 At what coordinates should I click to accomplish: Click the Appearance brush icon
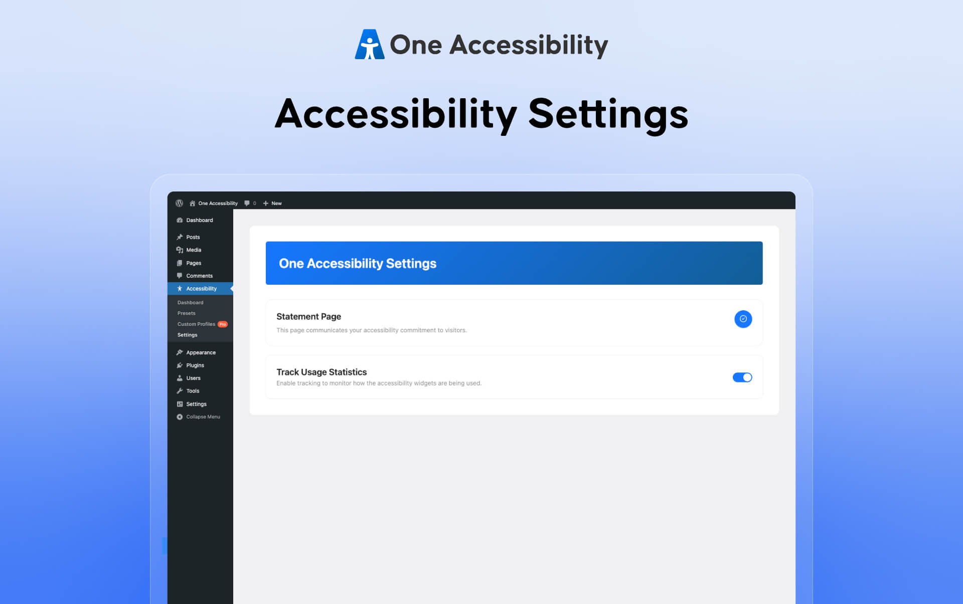pyautogui.click(x=180, y=352)
